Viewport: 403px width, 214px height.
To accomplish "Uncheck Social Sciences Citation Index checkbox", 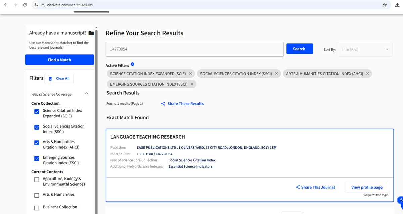I will (x=37, y=127).
